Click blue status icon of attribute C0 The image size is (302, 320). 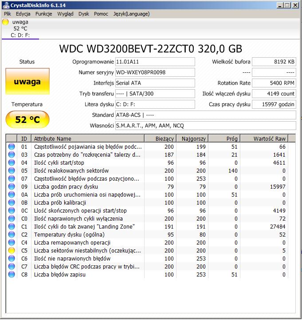coord(12,218)
